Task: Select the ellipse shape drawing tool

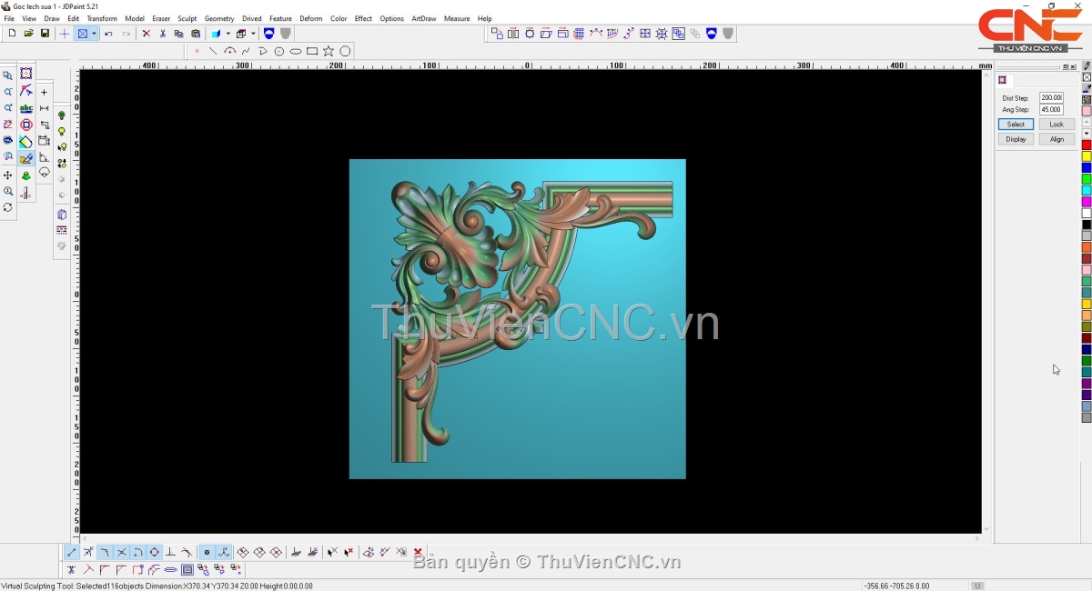Action: tap(296, 51)
